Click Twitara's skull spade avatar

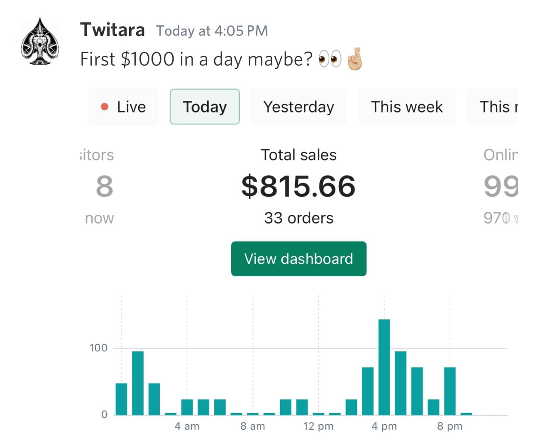pos(40,41)
